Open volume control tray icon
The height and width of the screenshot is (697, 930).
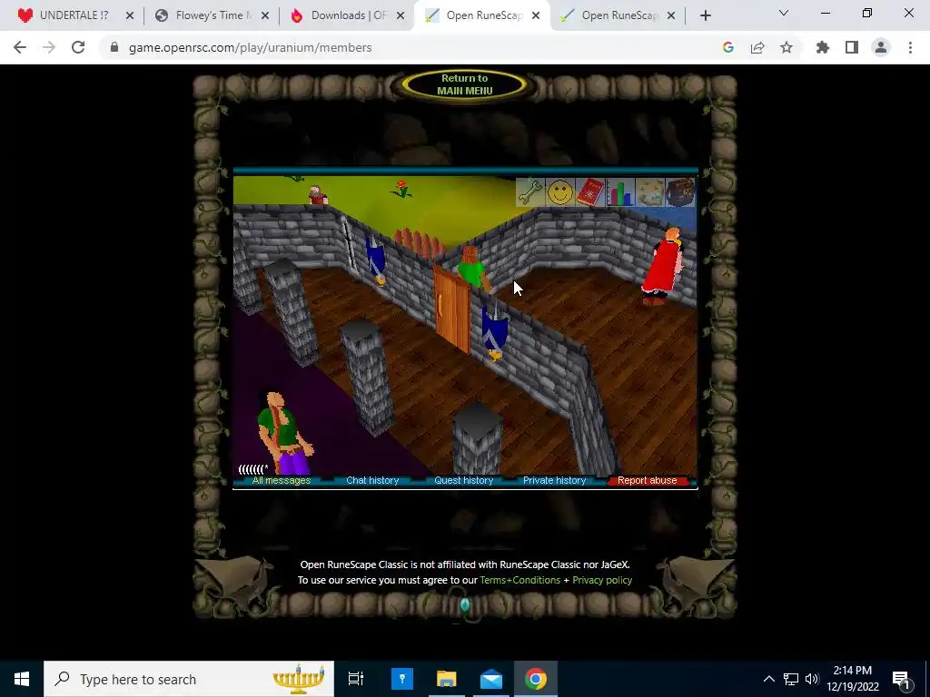tap(812, 679)
